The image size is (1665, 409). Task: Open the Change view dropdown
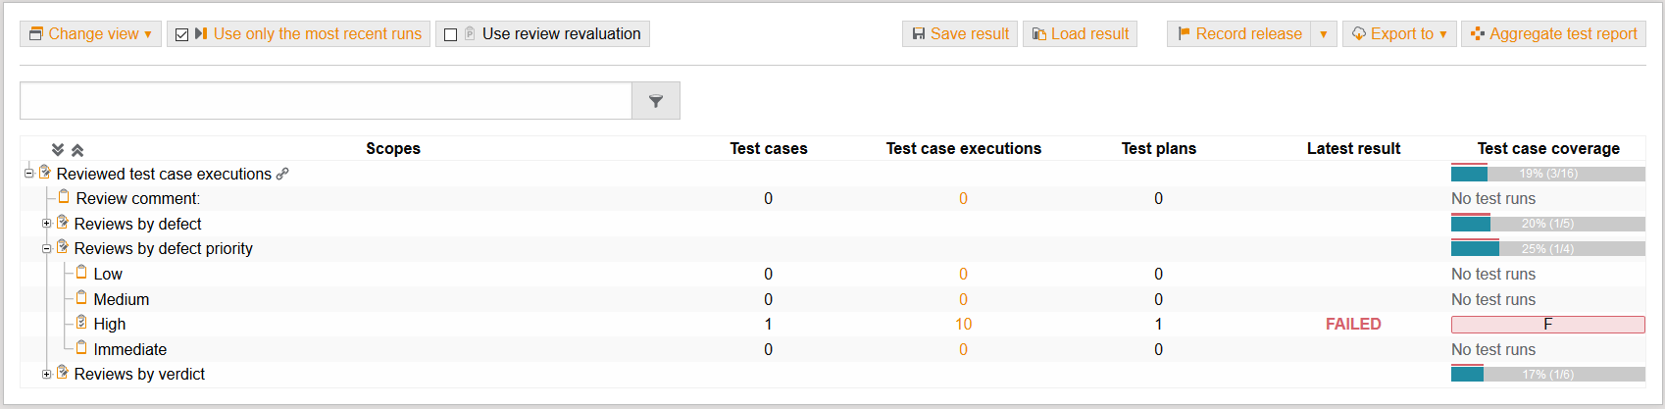click(x=90, y=34)
